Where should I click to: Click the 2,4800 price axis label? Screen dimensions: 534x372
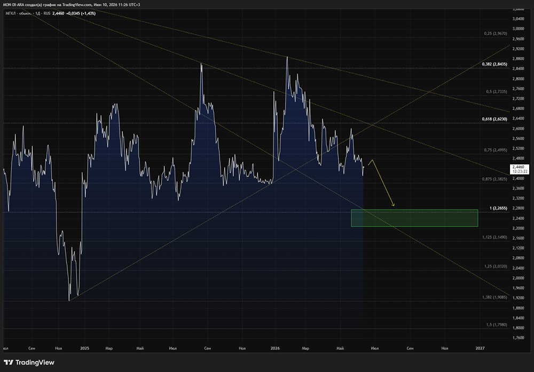click(x=518, y=159)
